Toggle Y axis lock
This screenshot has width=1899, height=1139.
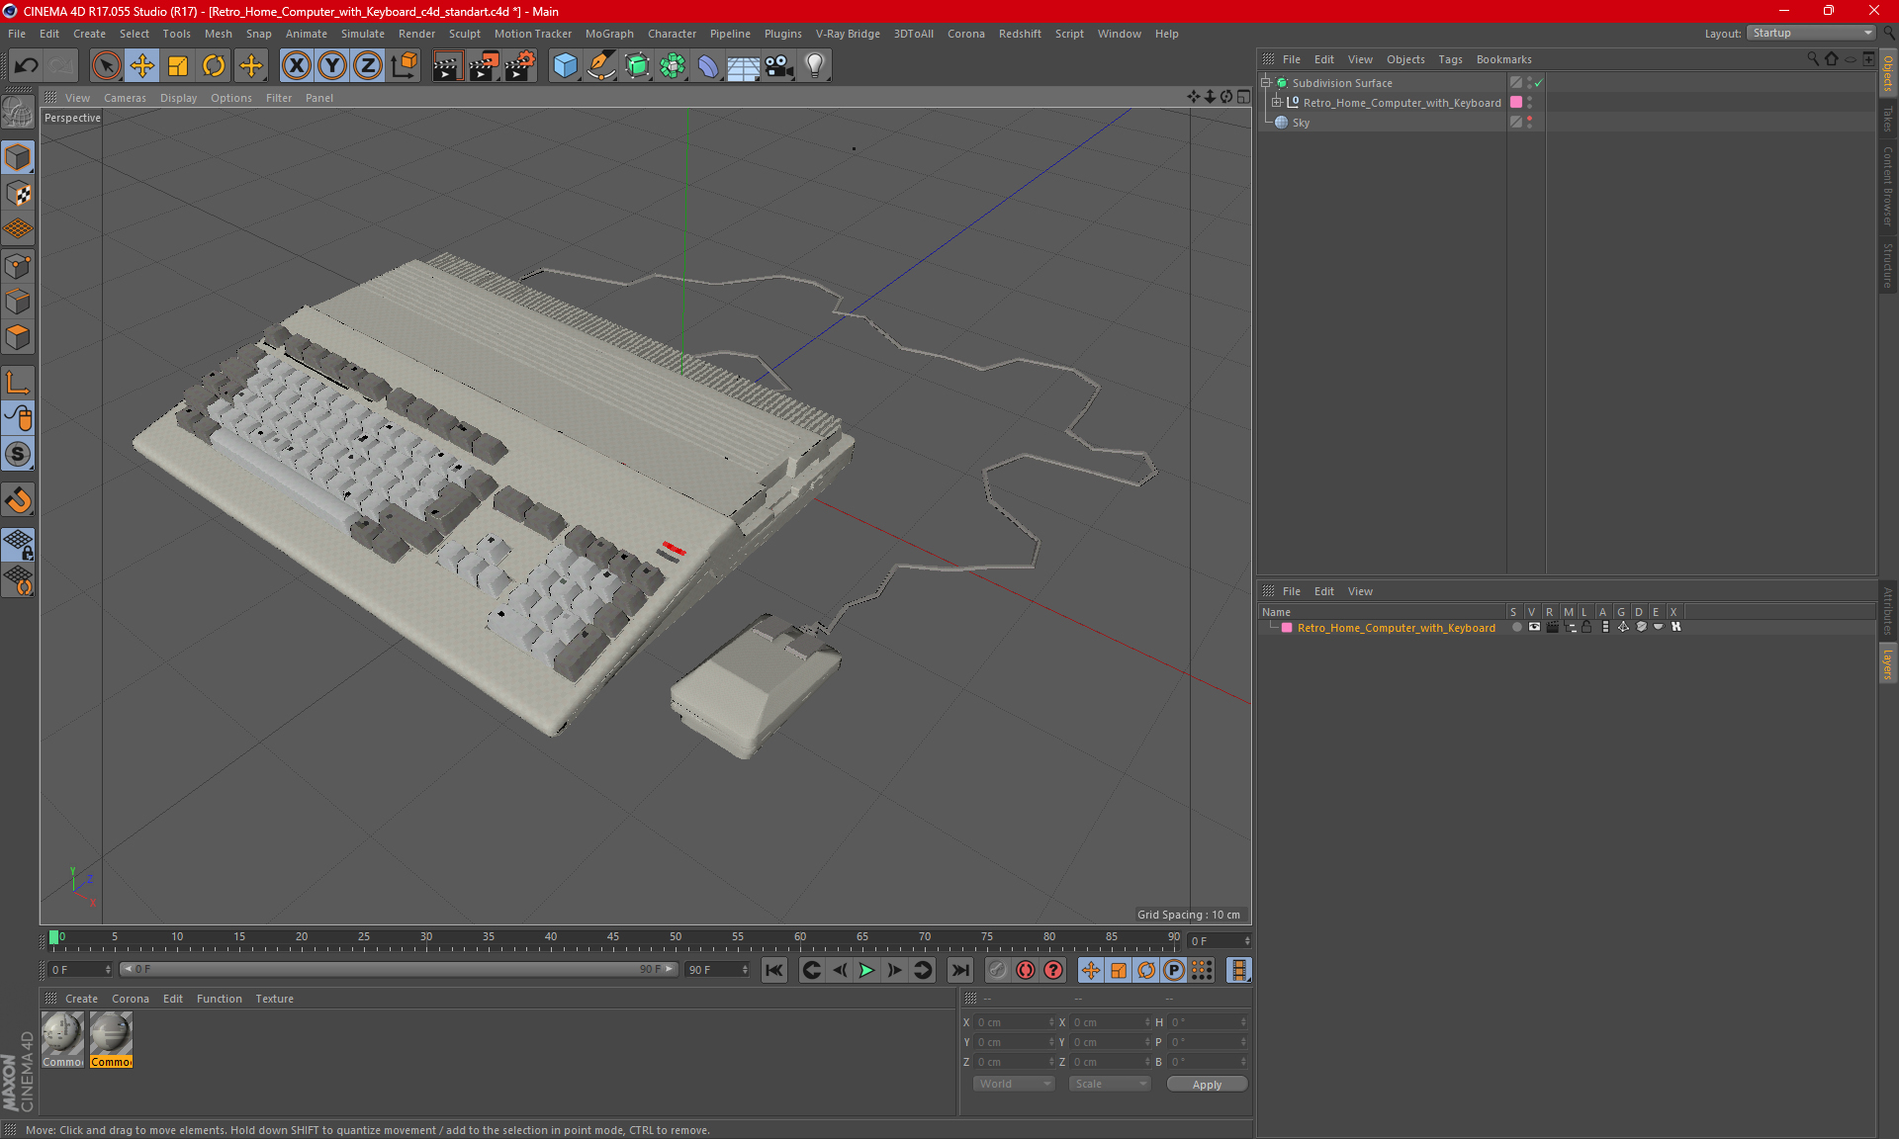[332, 65]
